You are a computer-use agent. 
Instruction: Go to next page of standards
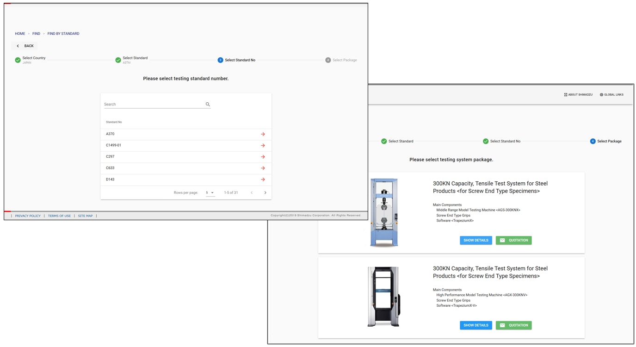pyautogui.click(x=265, y=192)
